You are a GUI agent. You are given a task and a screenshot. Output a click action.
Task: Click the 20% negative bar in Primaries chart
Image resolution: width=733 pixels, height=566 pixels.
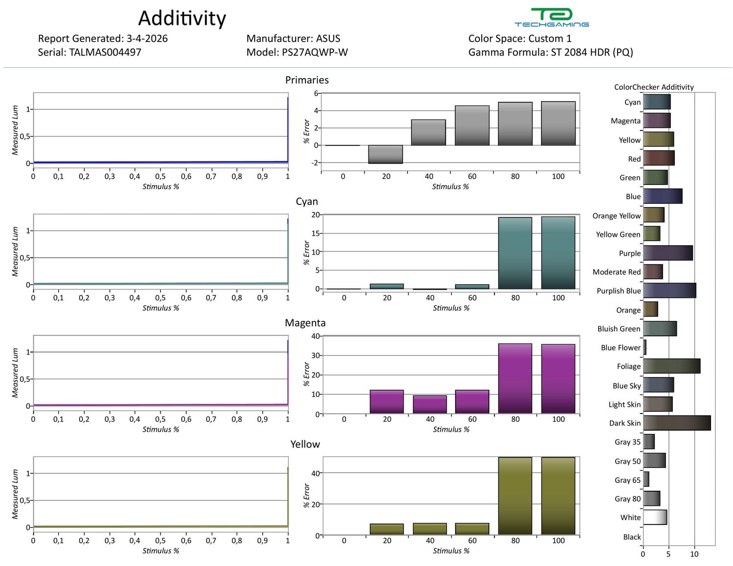click(x=386, y=154)
